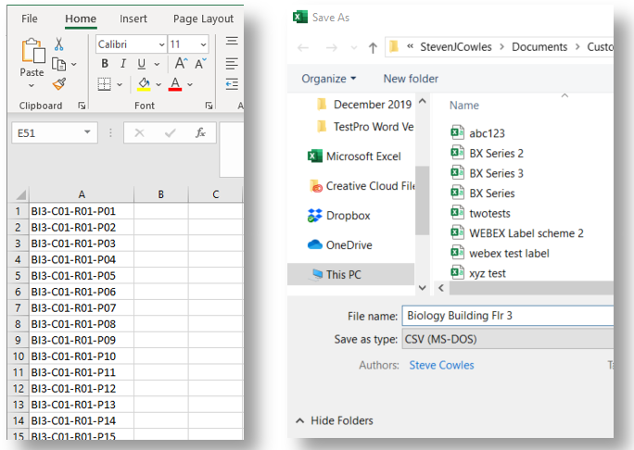Click Documents in the address path
The width and height of the screenshot is (634, 450).
(x=539, y=47)
